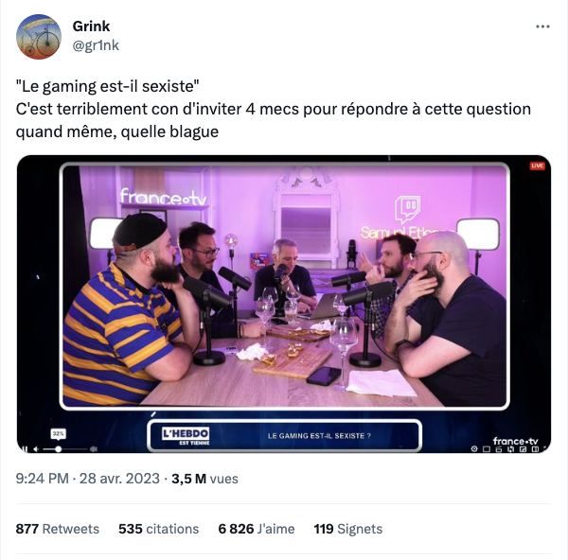The height and width of the screenshot is (560, 568).
Task: Click the Twitch logo on the stream
Action: pos(407,210)
